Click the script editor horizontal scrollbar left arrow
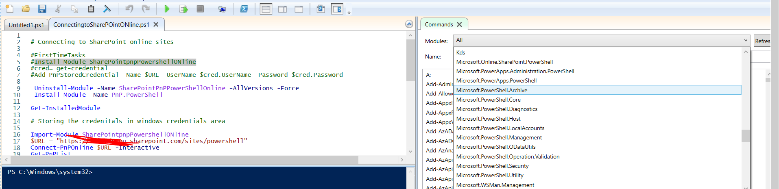Screen dimensions: 779x189 6,160
